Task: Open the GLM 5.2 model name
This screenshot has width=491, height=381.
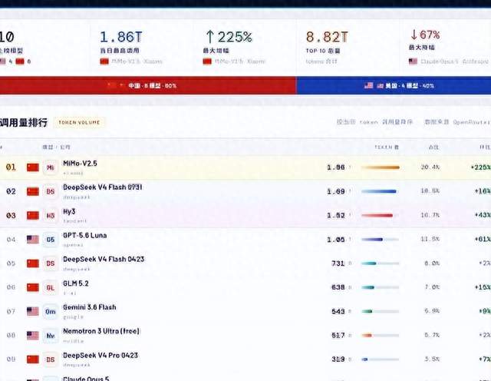Action: pos(76,283)
